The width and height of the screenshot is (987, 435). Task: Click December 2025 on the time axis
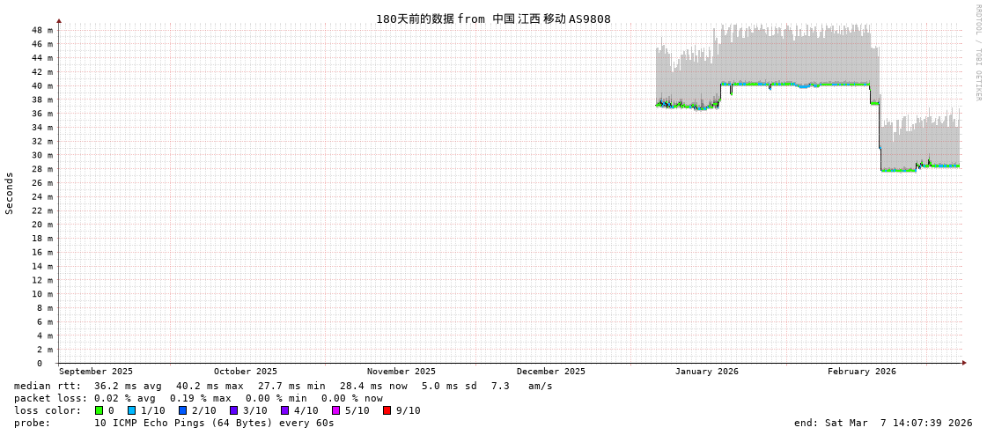point(550,372)
